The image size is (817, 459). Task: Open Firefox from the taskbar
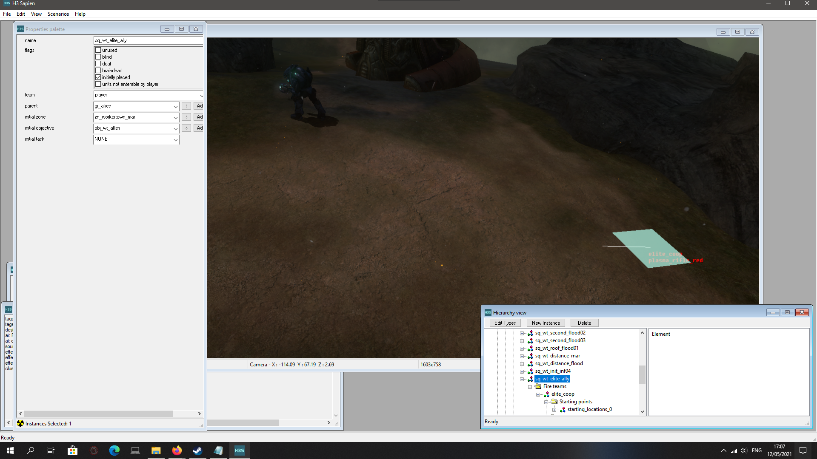[177, 450]
